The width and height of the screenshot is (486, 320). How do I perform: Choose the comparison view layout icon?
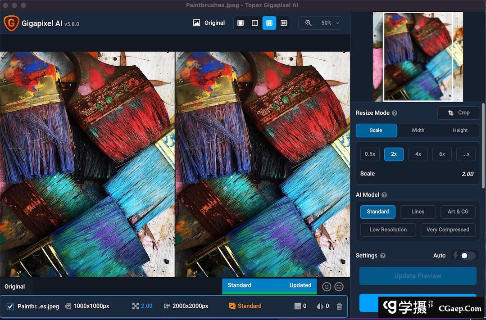pyautogui.click(x=284, y=23)
